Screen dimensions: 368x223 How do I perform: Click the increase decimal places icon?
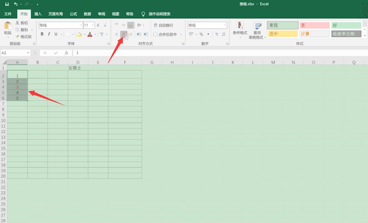pos(217,34)
